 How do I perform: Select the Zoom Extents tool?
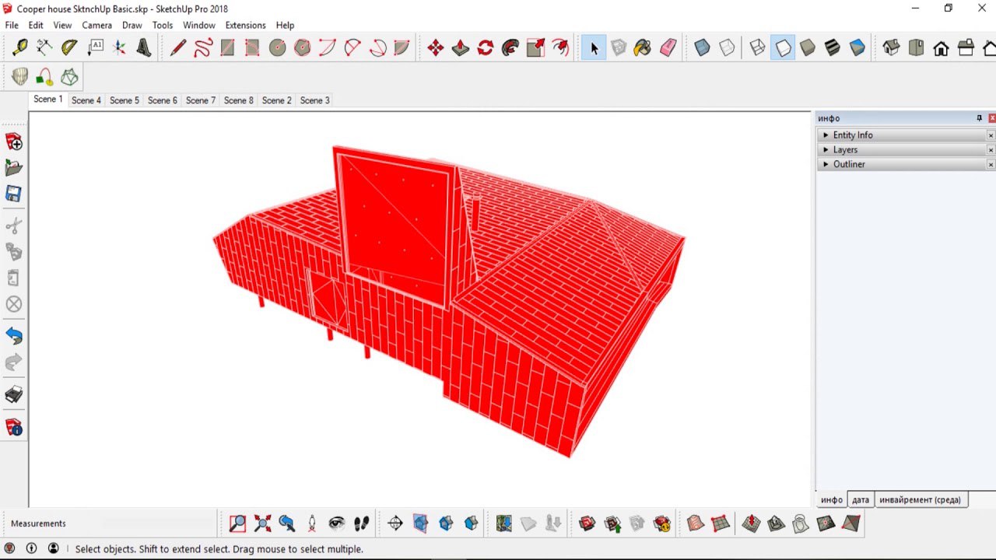pos(262,523)
